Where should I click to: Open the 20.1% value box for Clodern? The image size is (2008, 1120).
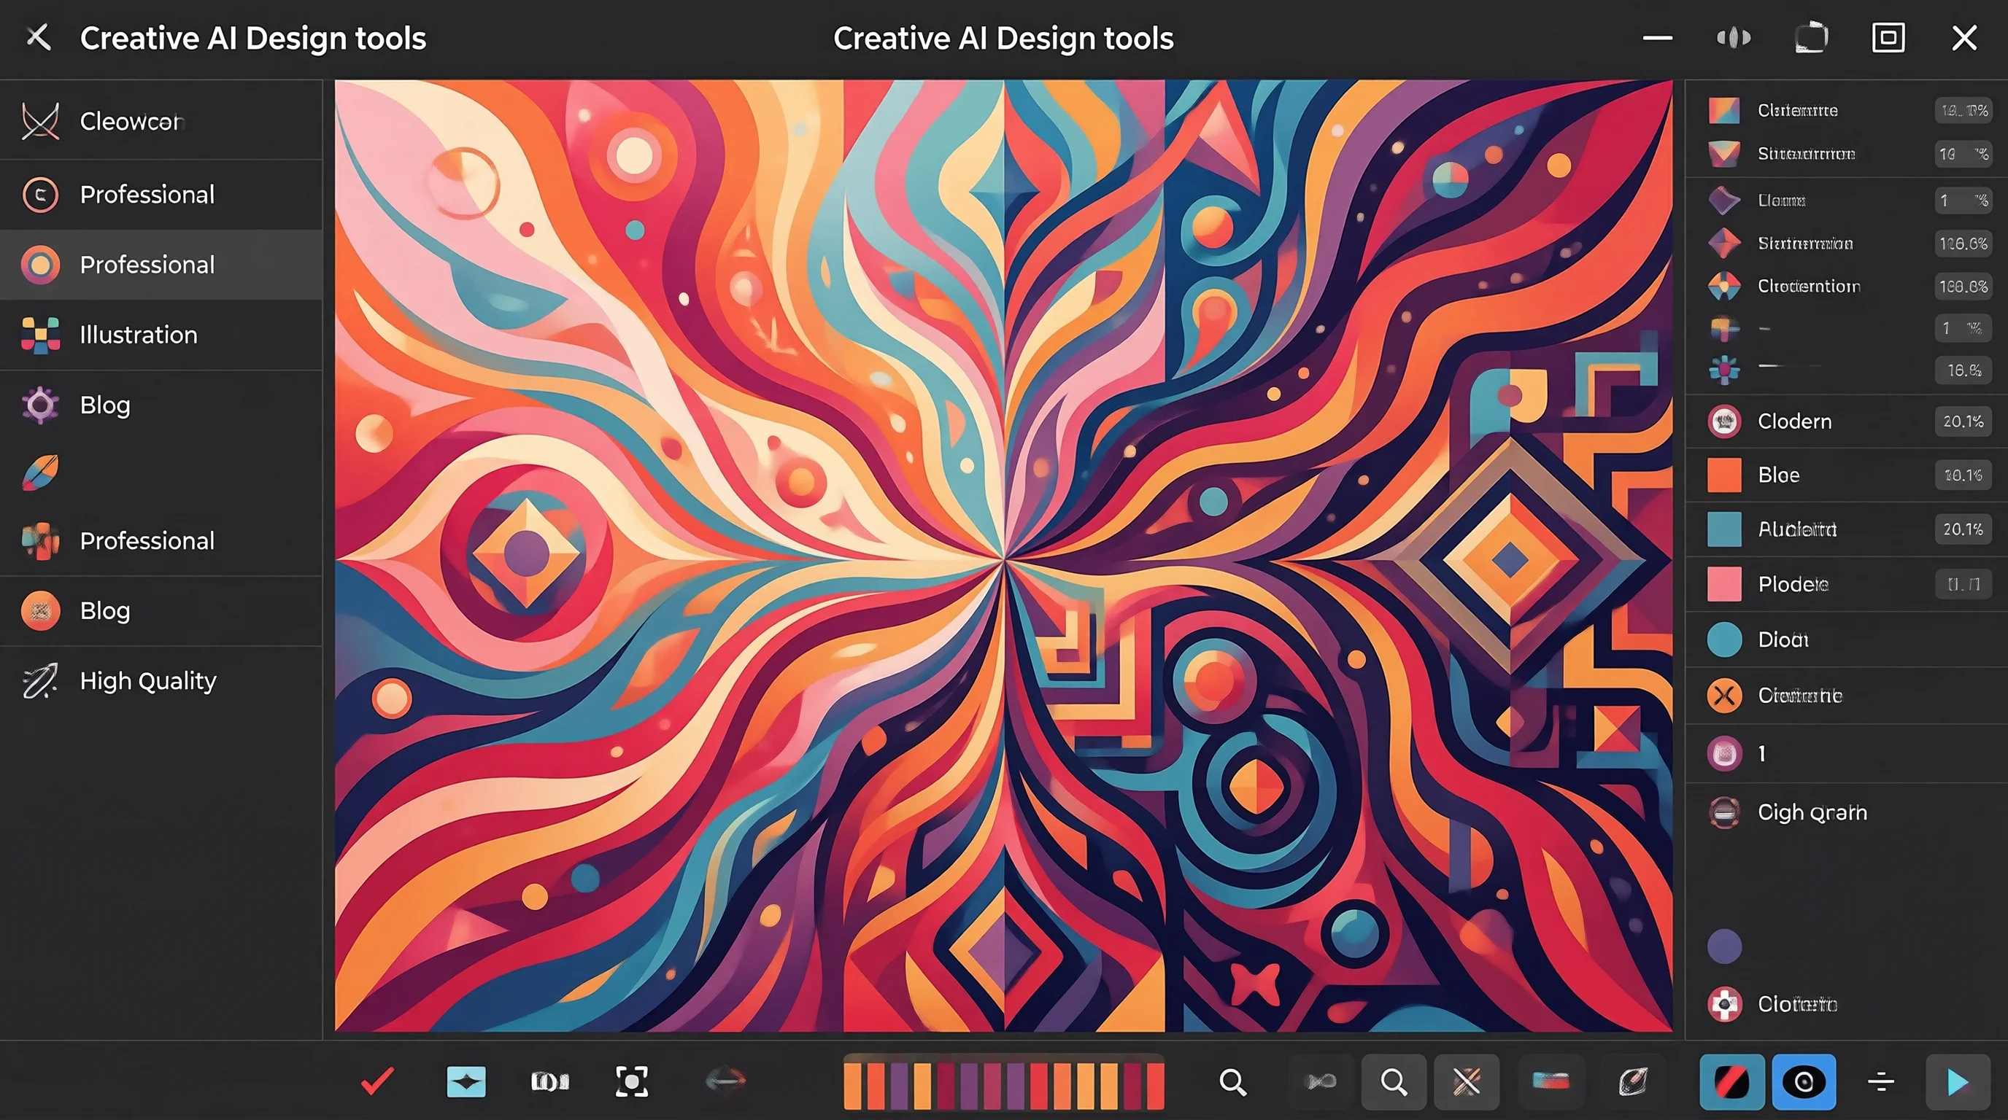pyautogui.click(x=1963, y=421)
